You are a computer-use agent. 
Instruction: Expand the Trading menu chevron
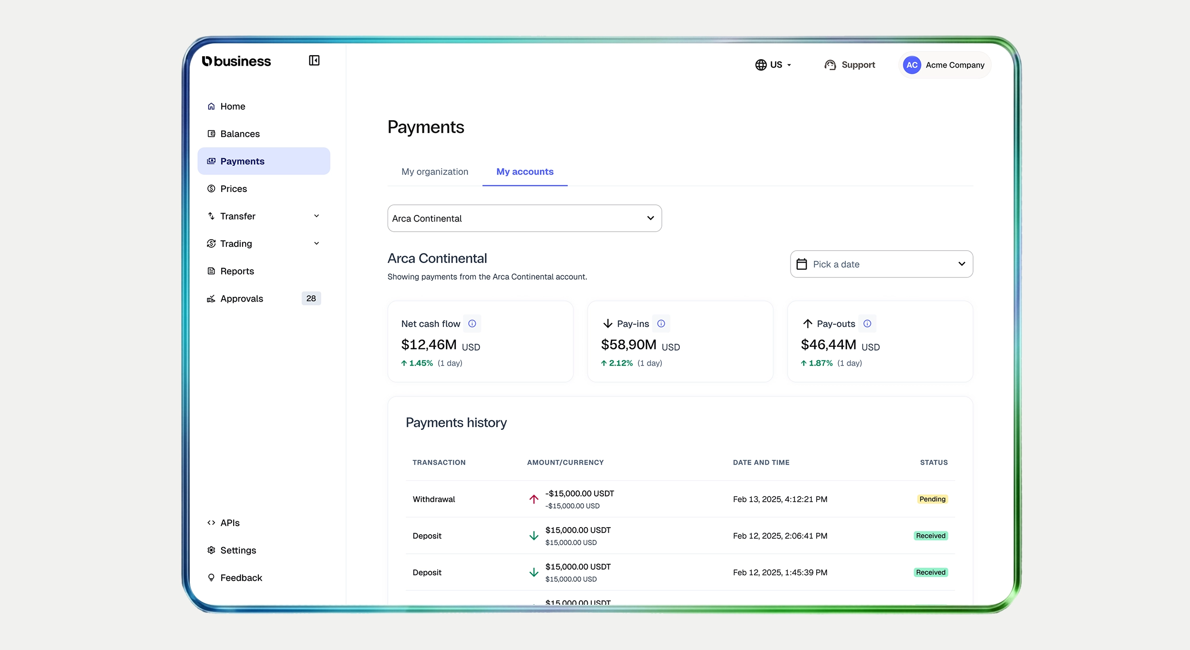317,244
